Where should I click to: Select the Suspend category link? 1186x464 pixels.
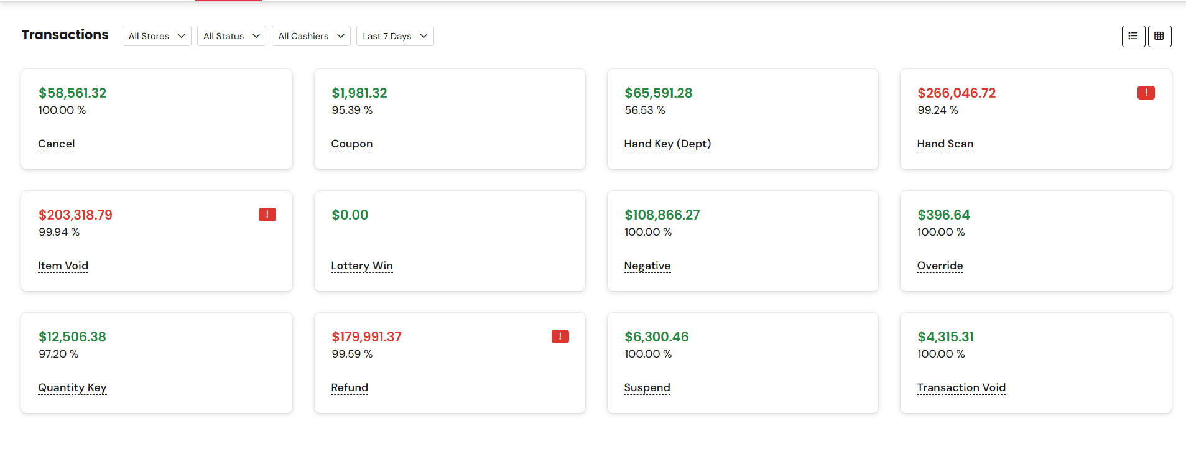coord(647,387)
